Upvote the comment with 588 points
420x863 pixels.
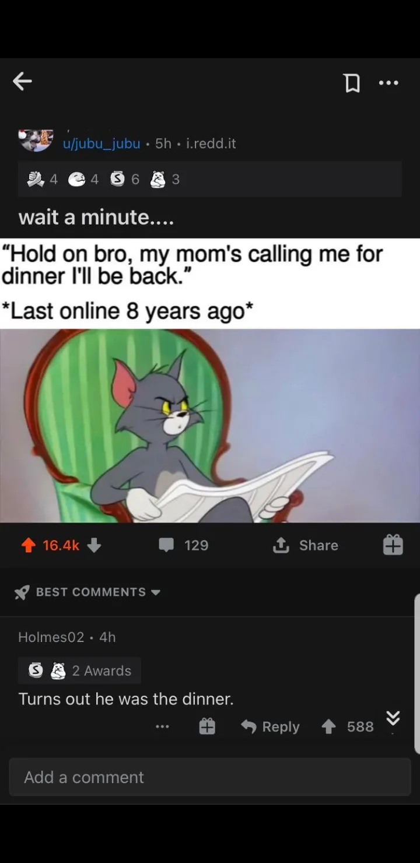[x=329, y=727]
